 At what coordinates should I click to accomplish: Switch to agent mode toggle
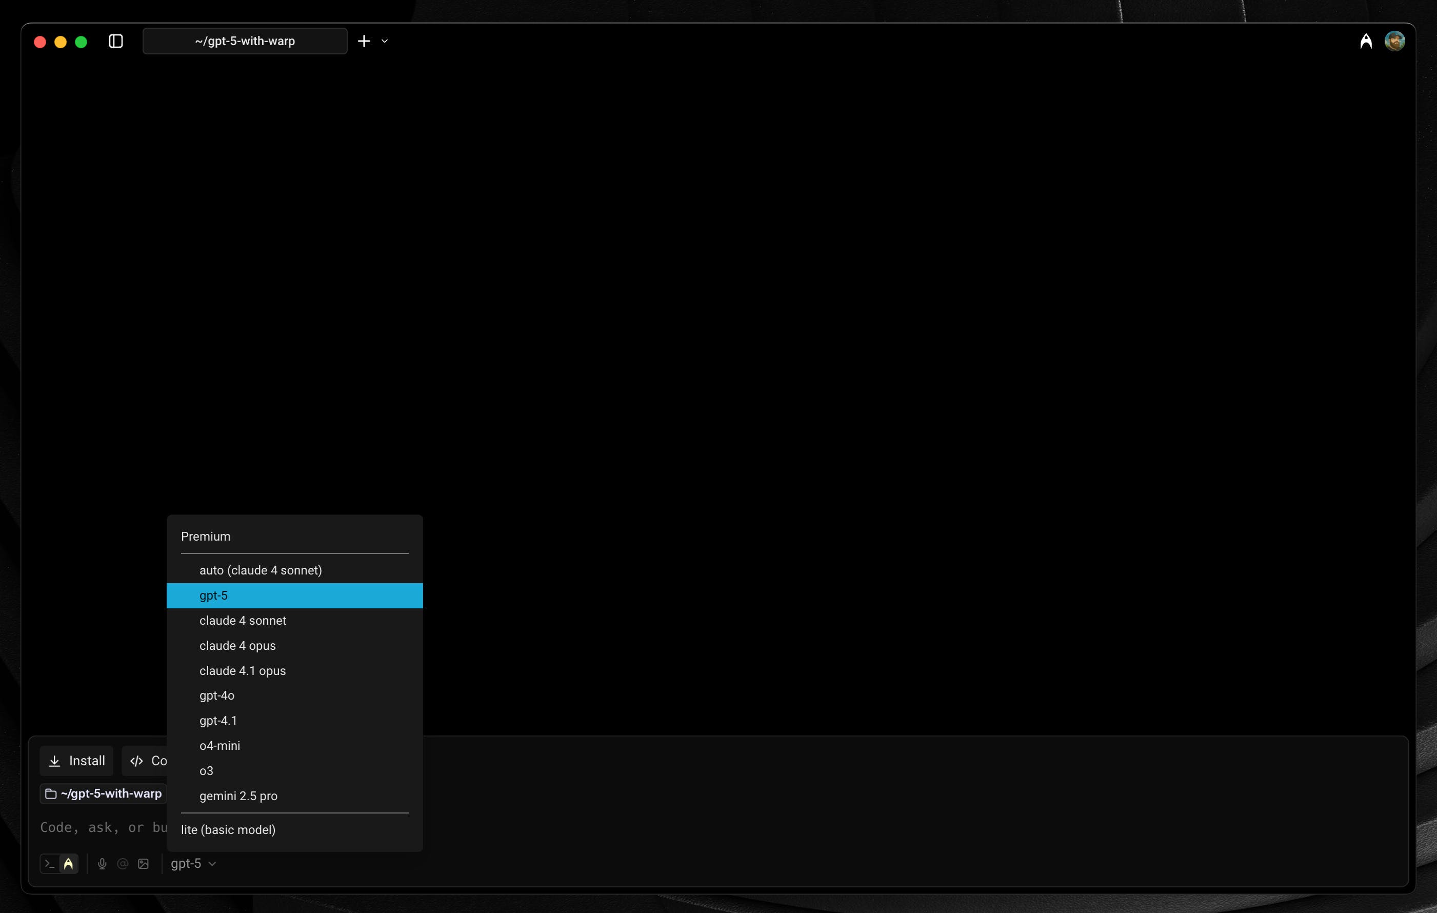[x=69, y=863]
